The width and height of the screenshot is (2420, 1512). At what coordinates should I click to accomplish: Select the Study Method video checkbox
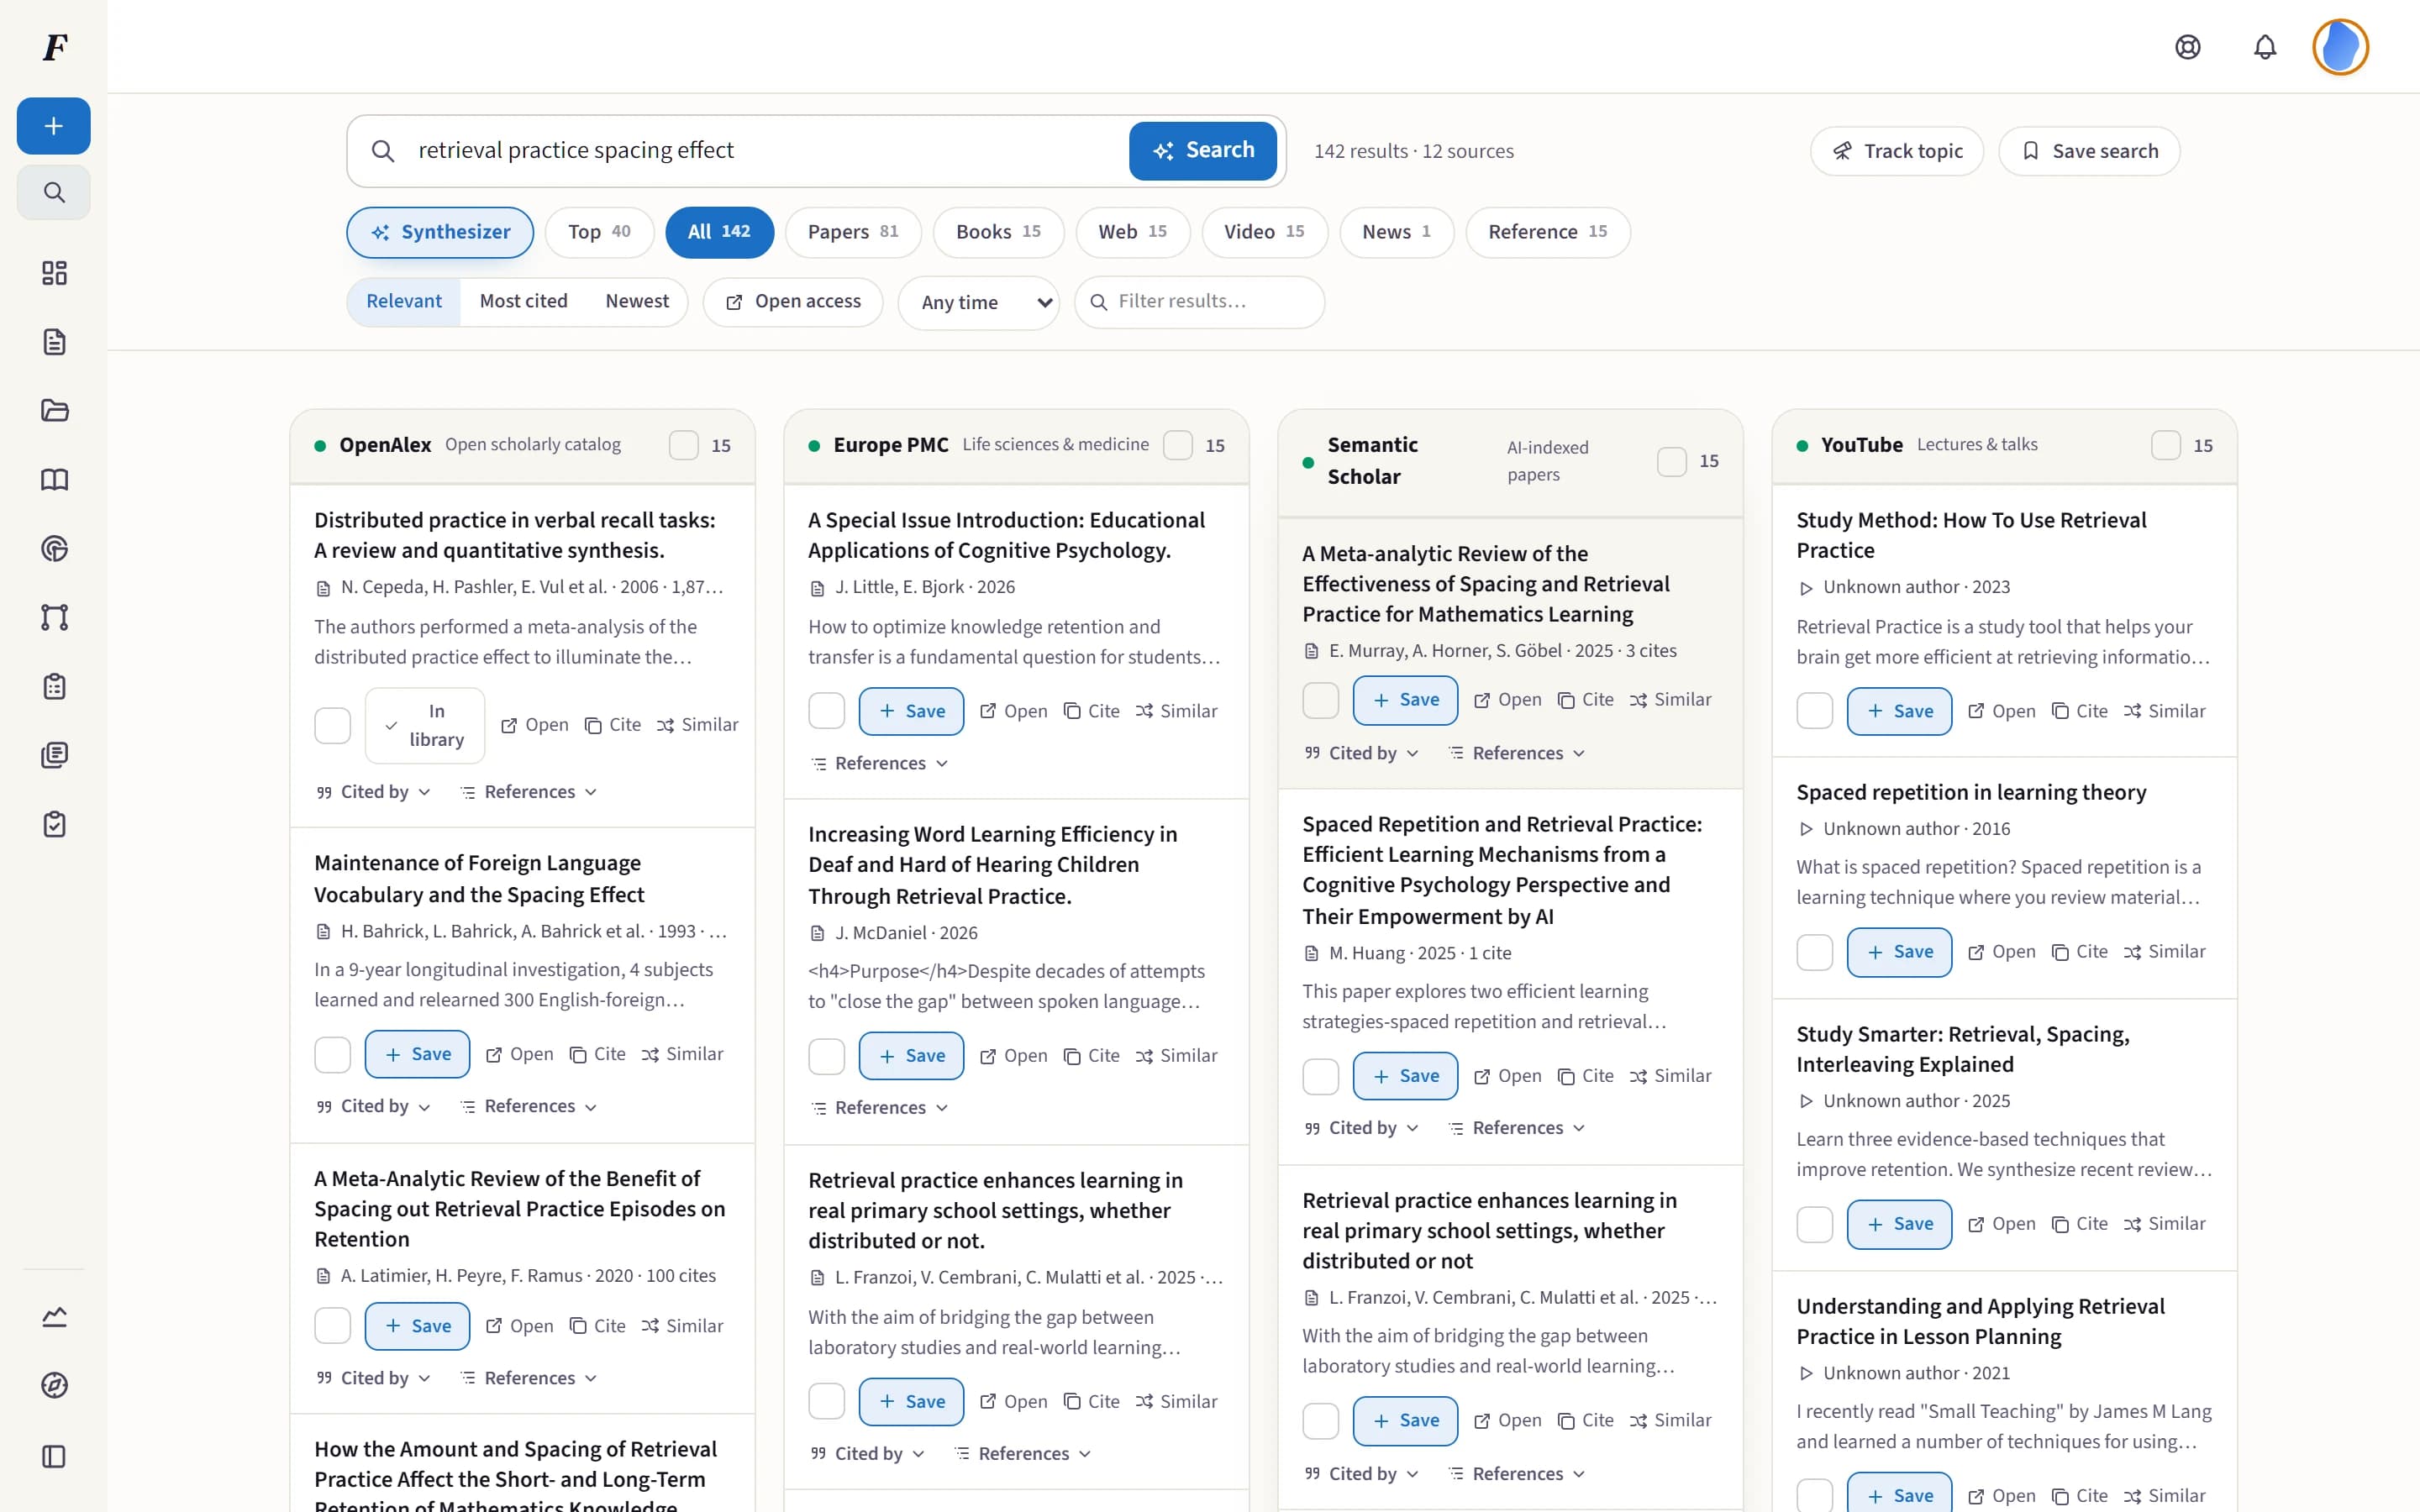tap(1814, 711)
